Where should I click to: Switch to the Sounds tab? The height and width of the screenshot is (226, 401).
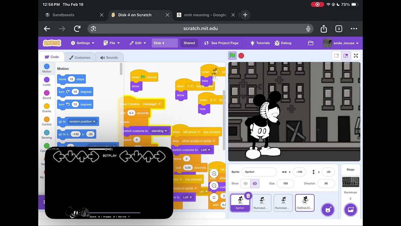coord(109,57)
